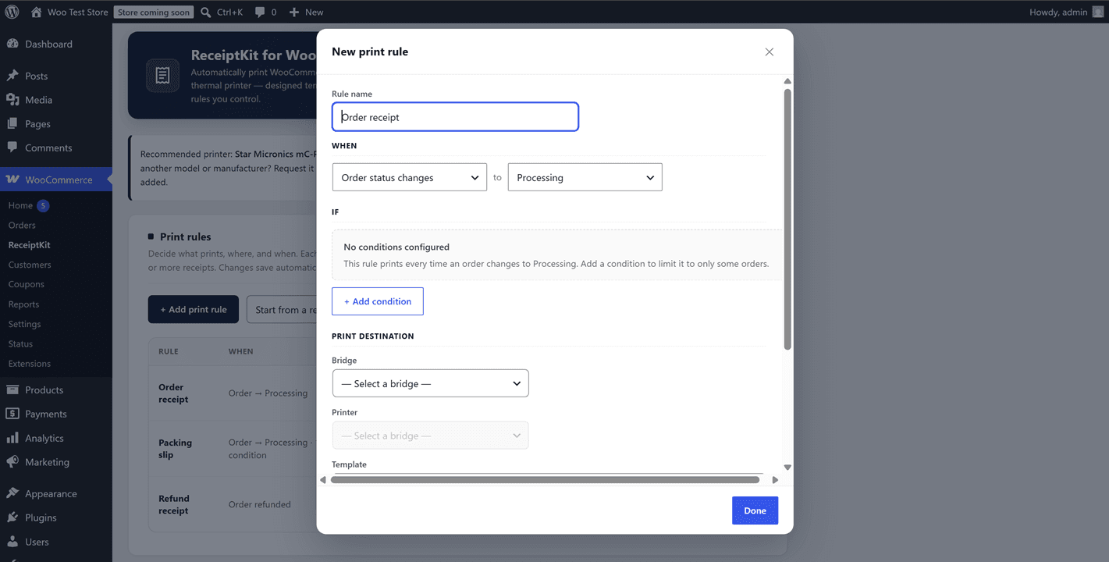Click the Media icon in sidebar

coord(12,100)
